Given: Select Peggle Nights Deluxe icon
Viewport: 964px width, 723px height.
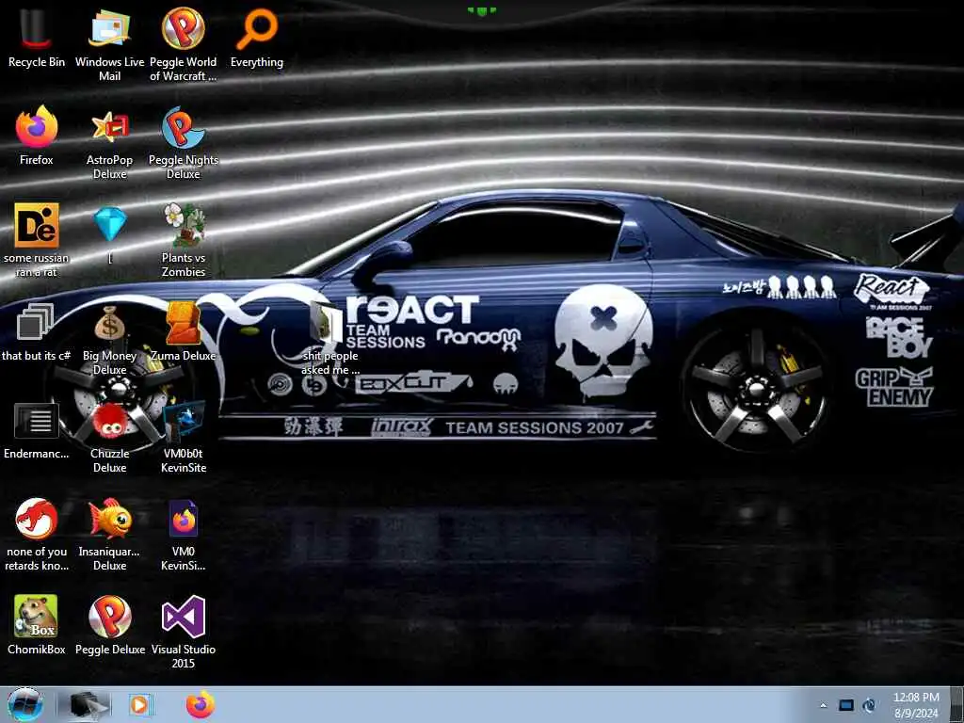Looking at the screenshot, I should [x=184, y=143].
